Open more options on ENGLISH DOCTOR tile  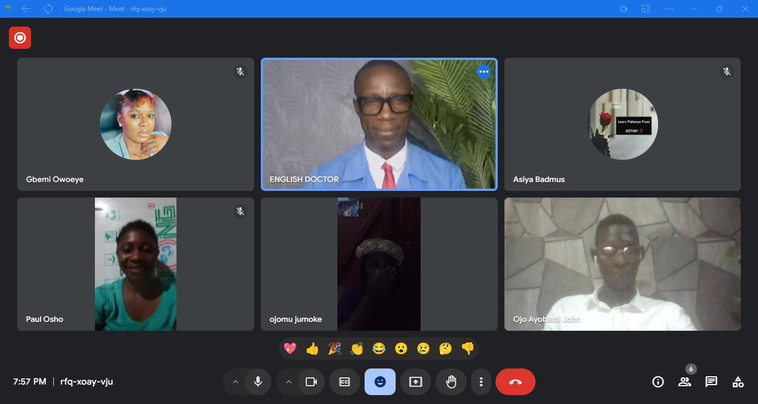click(484, 72)
